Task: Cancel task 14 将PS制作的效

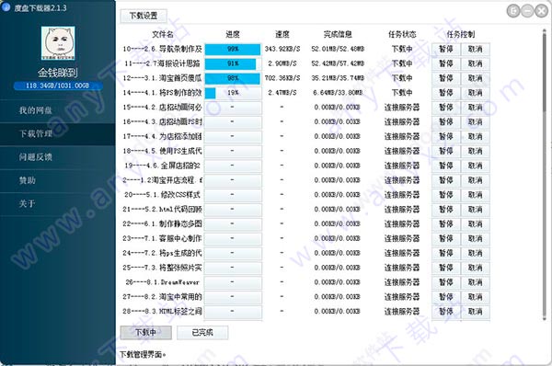Action: click(x=476, y=93)
